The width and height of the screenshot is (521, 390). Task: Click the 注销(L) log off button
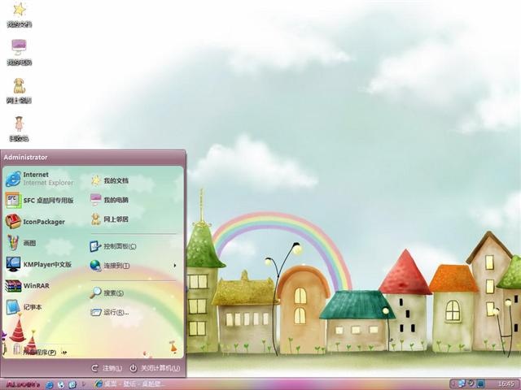tap(107, 368)
